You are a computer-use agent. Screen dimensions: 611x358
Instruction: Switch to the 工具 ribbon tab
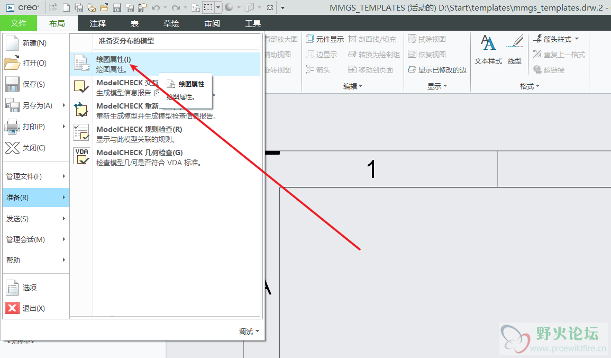pos(252,23)
